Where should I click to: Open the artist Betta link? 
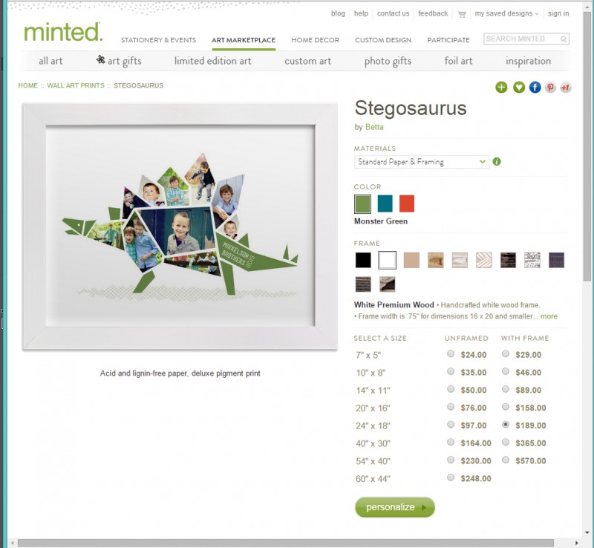[x=374, y=127]
